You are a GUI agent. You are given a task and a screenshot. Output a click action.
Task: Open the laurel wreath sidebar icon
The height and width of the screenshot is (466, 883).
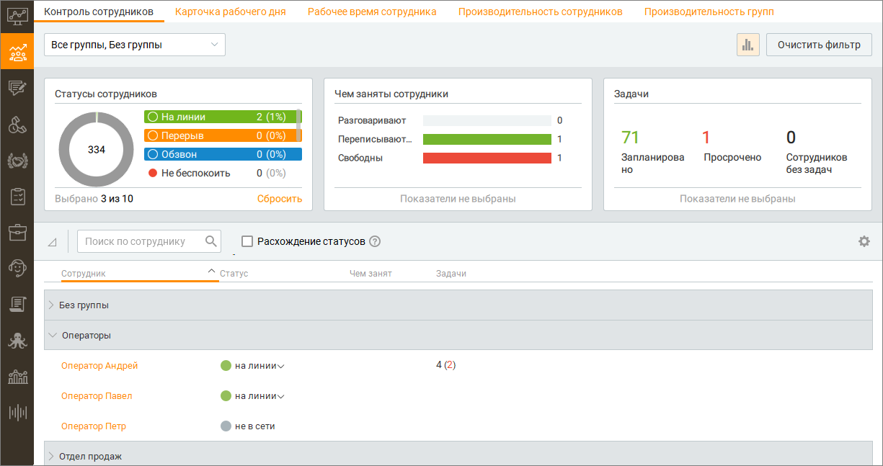[17, 161]
